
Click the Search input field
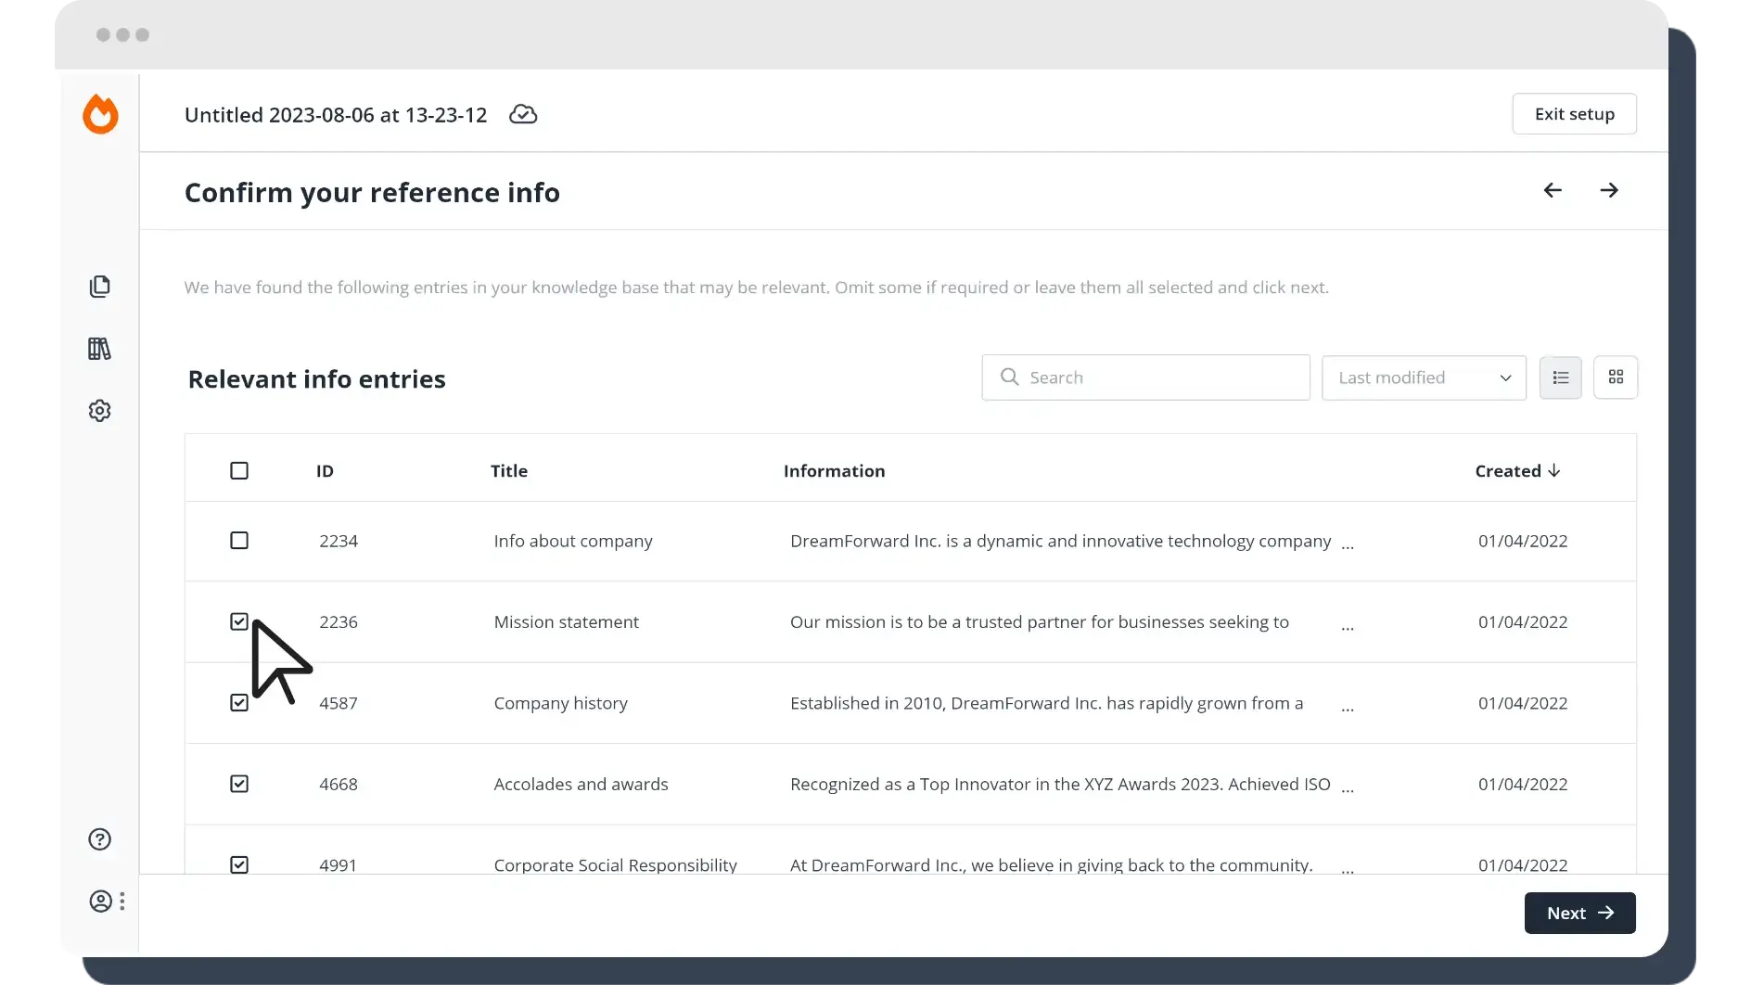point(1145,377)
